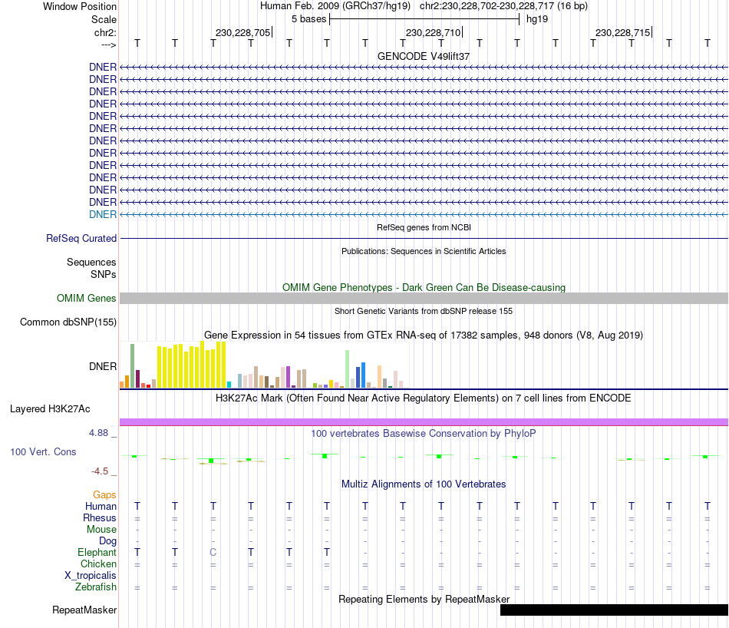
Task: Click the Elephant C mismatch base
Action: [x=213, y=552]
